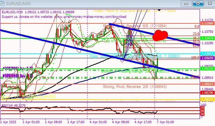Click the '4 Apr 17:00' time axis label
Image resolution: width=215 pixels, height=126 pixels.
[x=143, y=122]
